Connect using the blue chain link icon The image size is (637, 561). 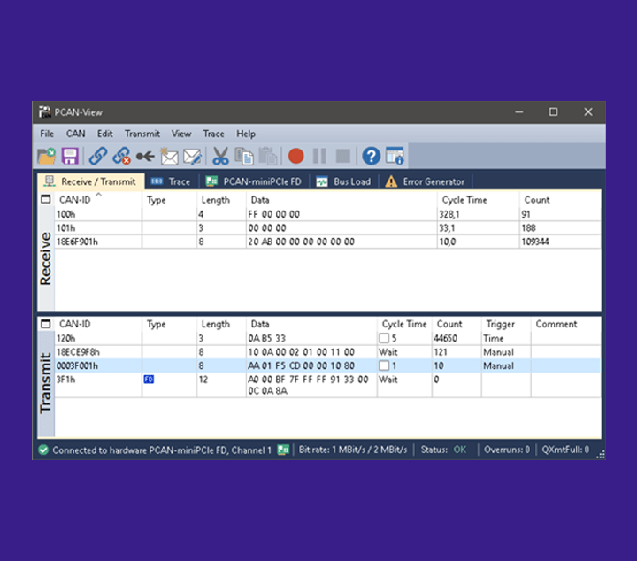[x=98, y=156]
